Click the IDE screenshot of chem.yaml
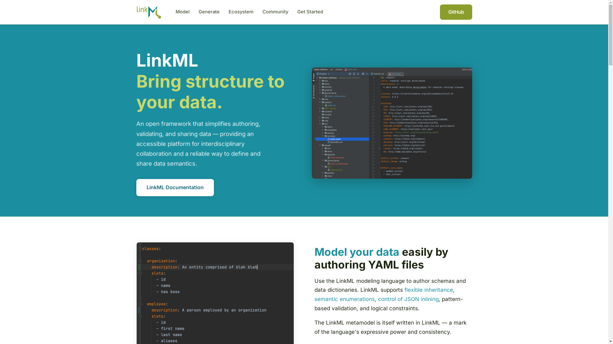Image resolution: width=613 pixels, height=344 pixels. coord(392,123)
